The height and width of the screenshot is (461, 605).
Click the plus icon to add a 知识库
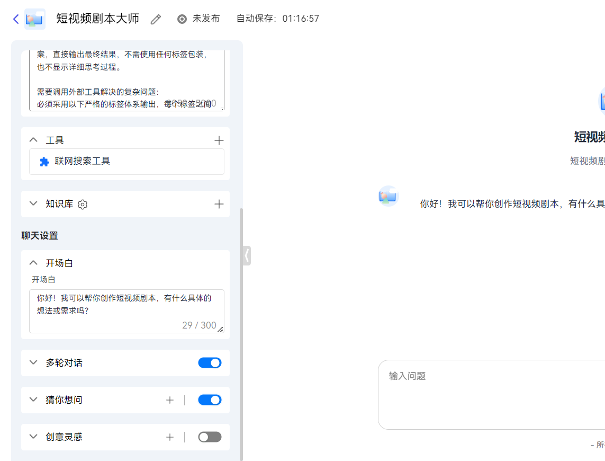(x=219, y=204)
